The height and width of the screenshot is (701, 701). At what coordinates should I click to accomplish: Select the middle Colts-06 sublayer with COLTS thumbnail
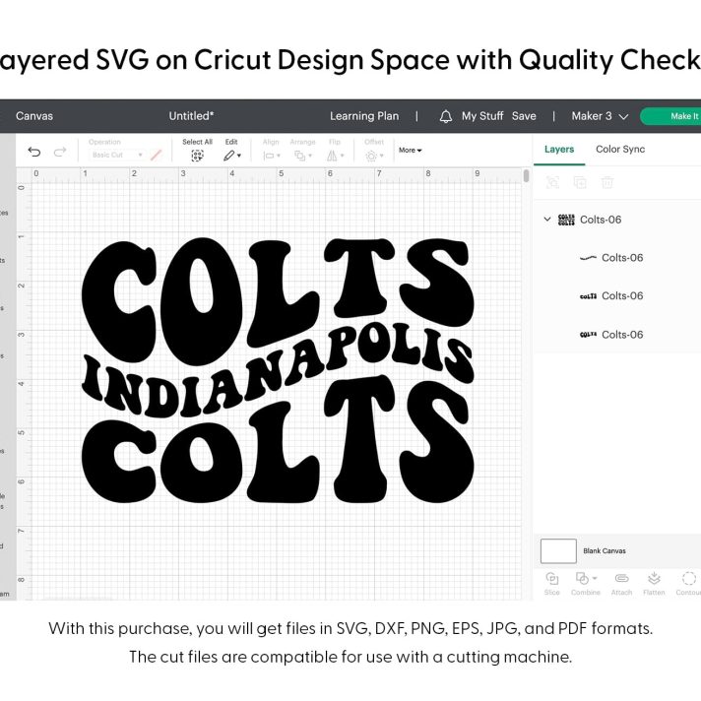[x=617, y=296]
